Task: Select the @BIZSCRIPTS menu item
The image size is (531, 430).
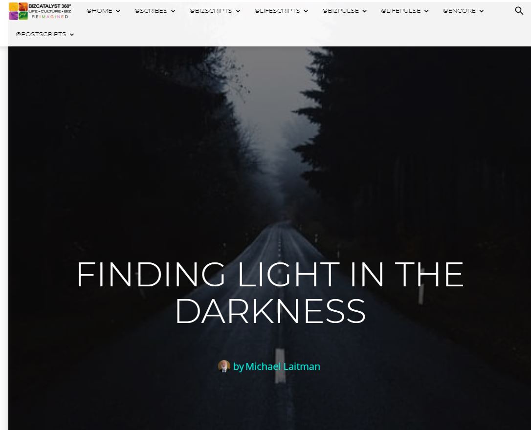Action: tap(211, 11)
